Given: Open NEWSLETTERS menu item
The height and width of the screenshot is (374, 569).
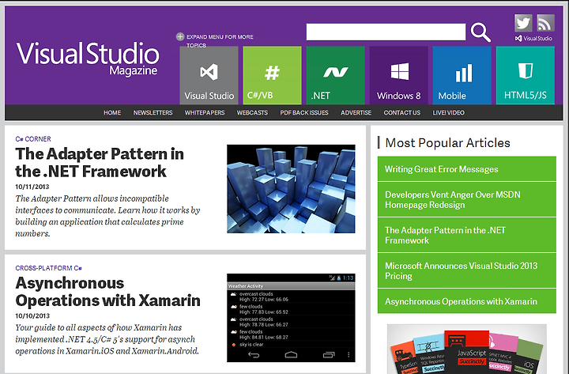Looking at the screenshot, I should 153,112.
